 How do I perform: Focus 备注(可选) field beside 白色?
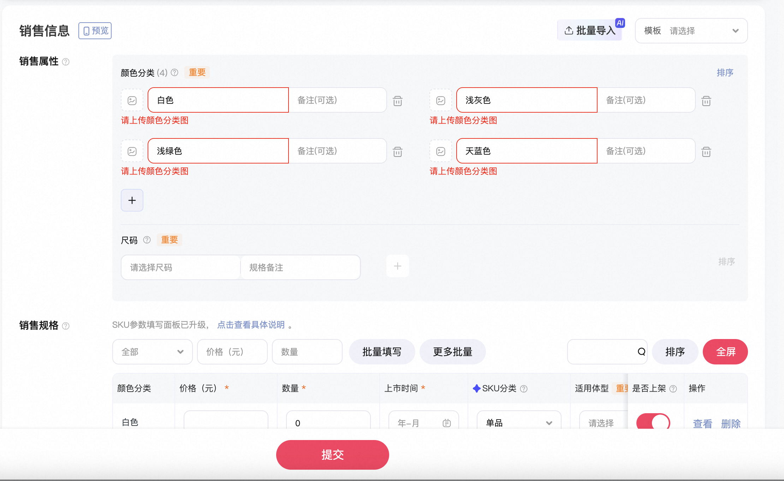tap(338, 100)
